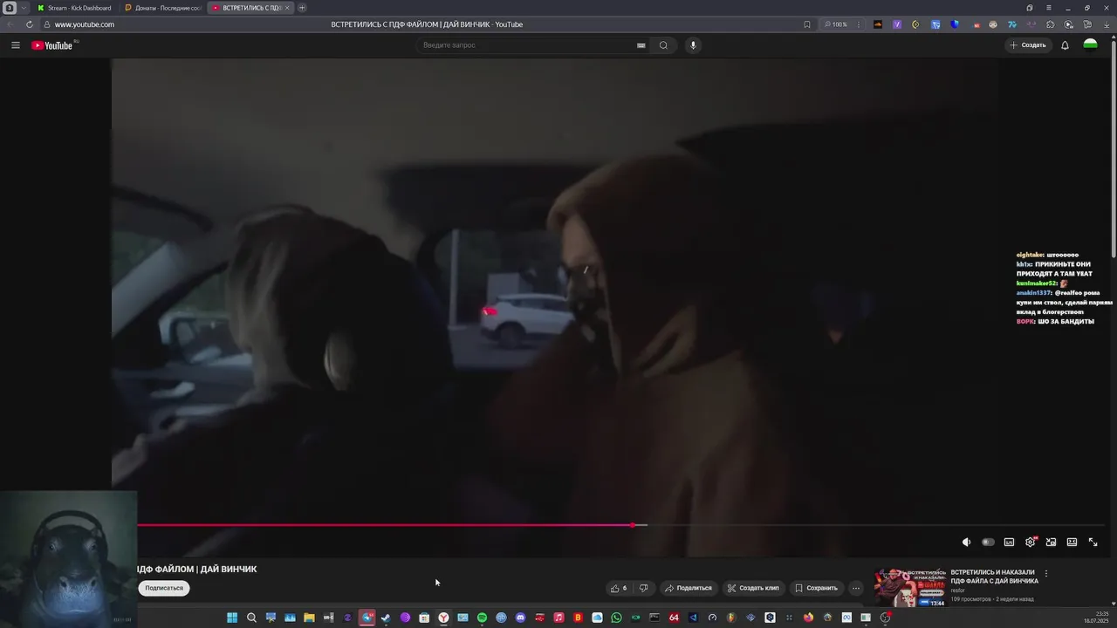Open the Windows Start menu
The image size is (1117, 628).
232,618
